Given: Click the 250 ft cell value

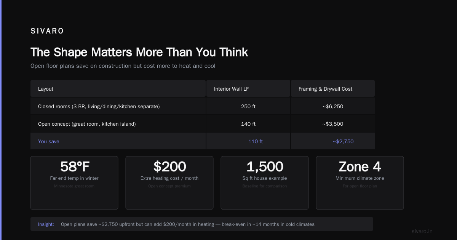Looking at the screenshot, I should click(248, 106).
